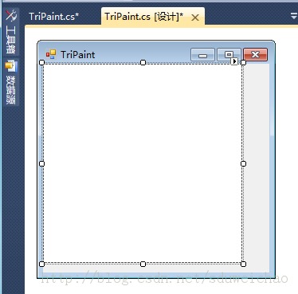Click the bottom-right resize handle of control
Image resolution: width=298 pixels, height=294 pixels.
243,264
